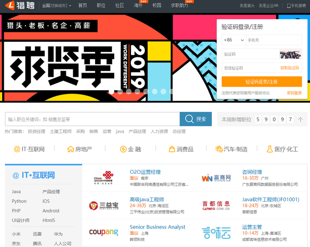The image size is (310, 247).
Task: Click 我是猎头 link
Action: click(x=247, y=6)
